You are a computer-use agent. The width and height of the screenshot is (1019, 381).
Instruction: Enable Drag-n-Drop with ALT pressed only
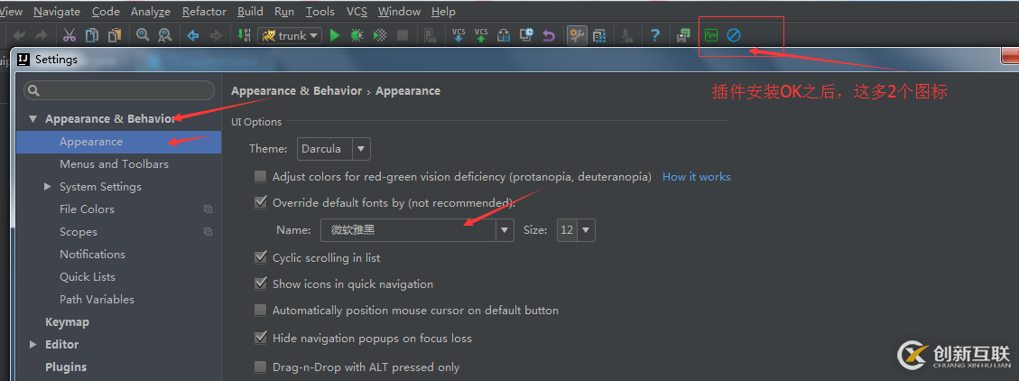260,367
